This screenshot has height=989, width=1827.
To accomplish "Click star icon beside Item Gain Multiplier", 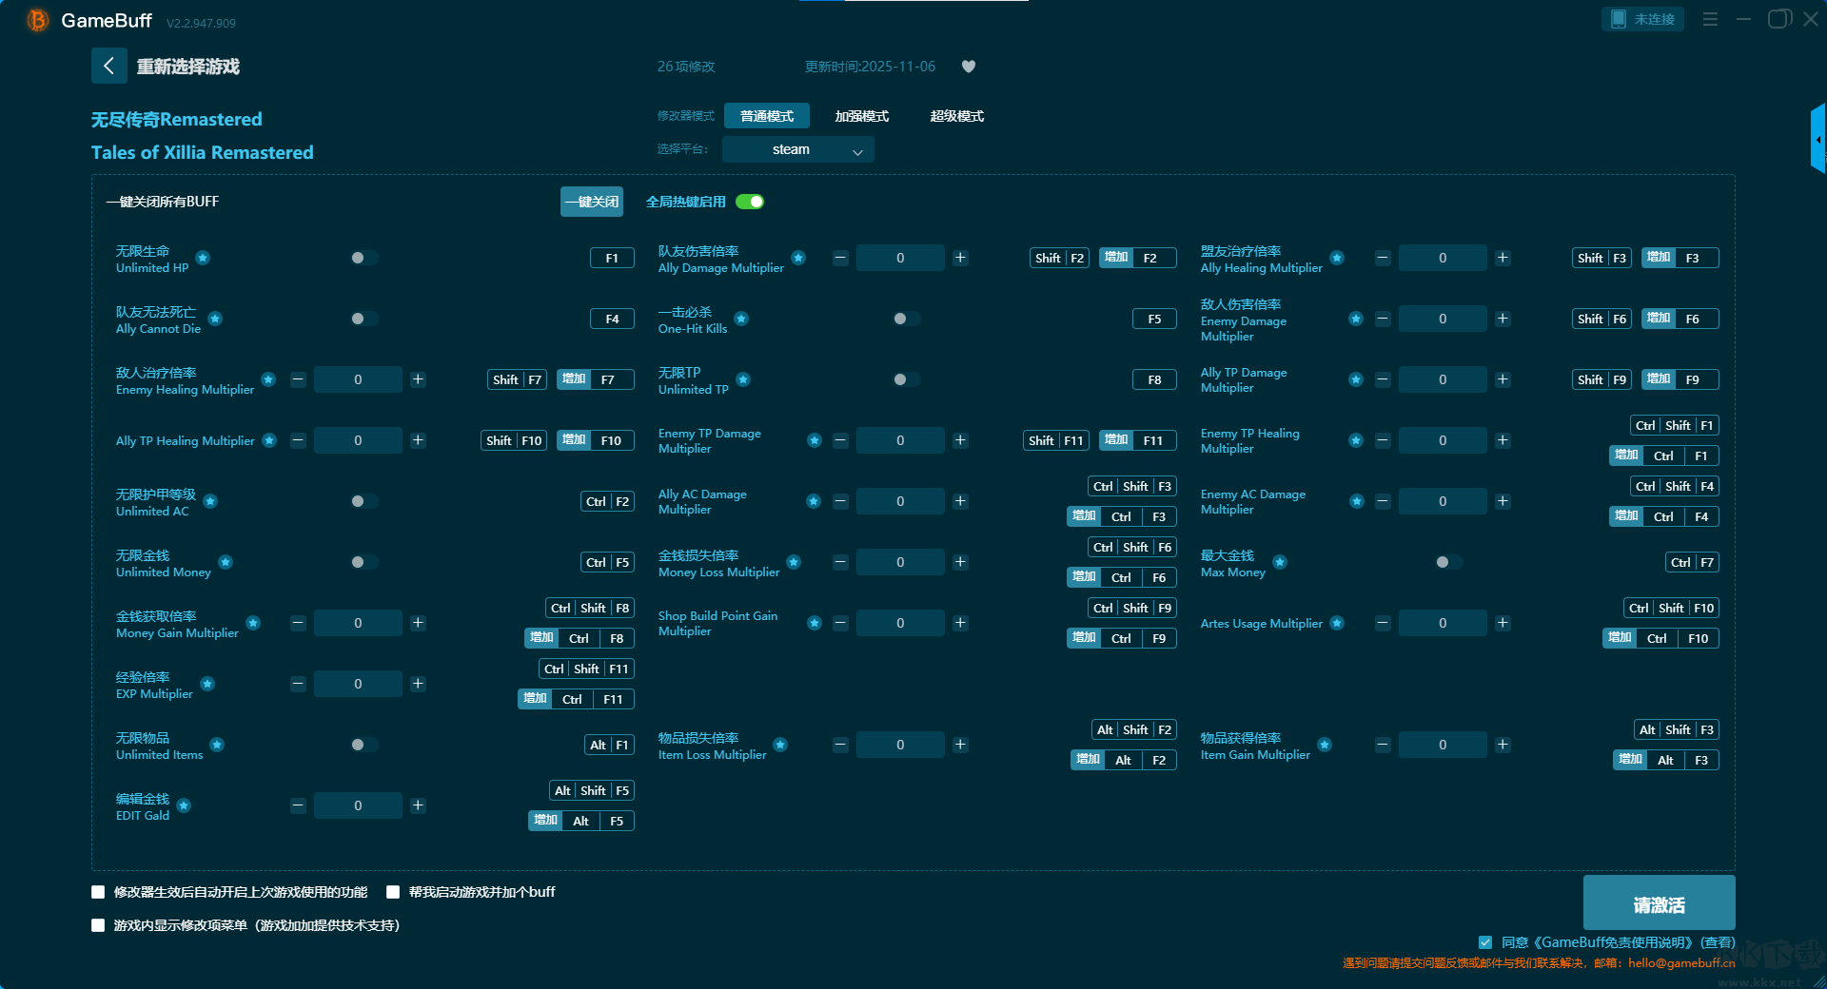I will tap(1325, 745).
